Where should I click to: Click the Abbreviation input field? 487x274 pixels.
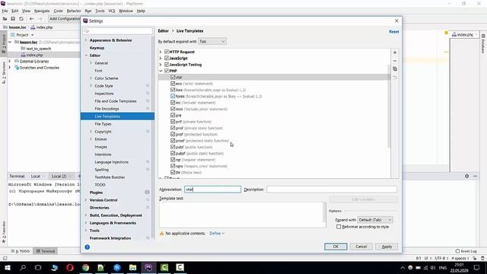coord(213,190)
